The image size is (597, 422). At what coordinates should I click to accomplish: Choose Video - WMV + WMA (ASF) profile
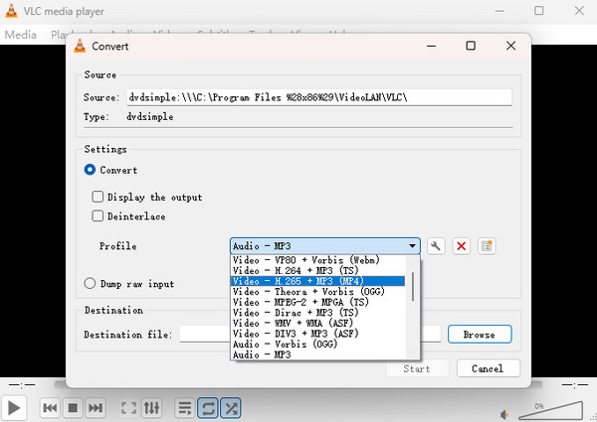click(x=318, y=324)
